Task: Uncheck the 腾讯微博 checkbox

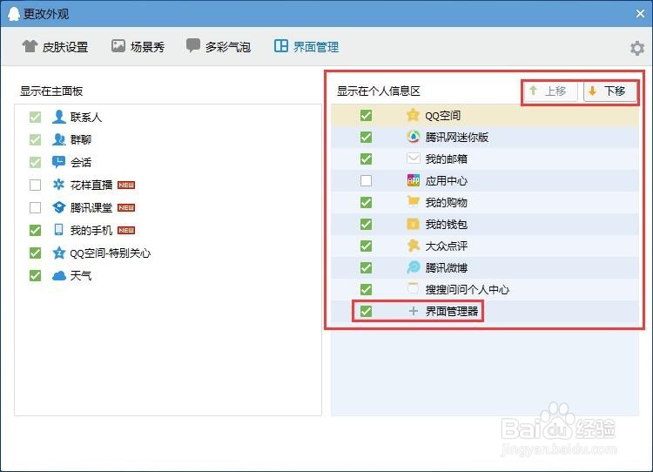Action: point(366,267)
